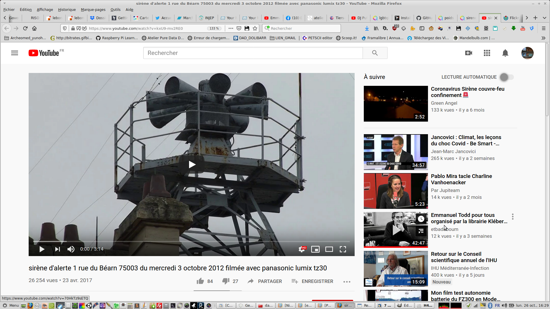The height and width of the screenshot is (309, 550).
Task: Open video player settings gear
Action: (302, 249)
